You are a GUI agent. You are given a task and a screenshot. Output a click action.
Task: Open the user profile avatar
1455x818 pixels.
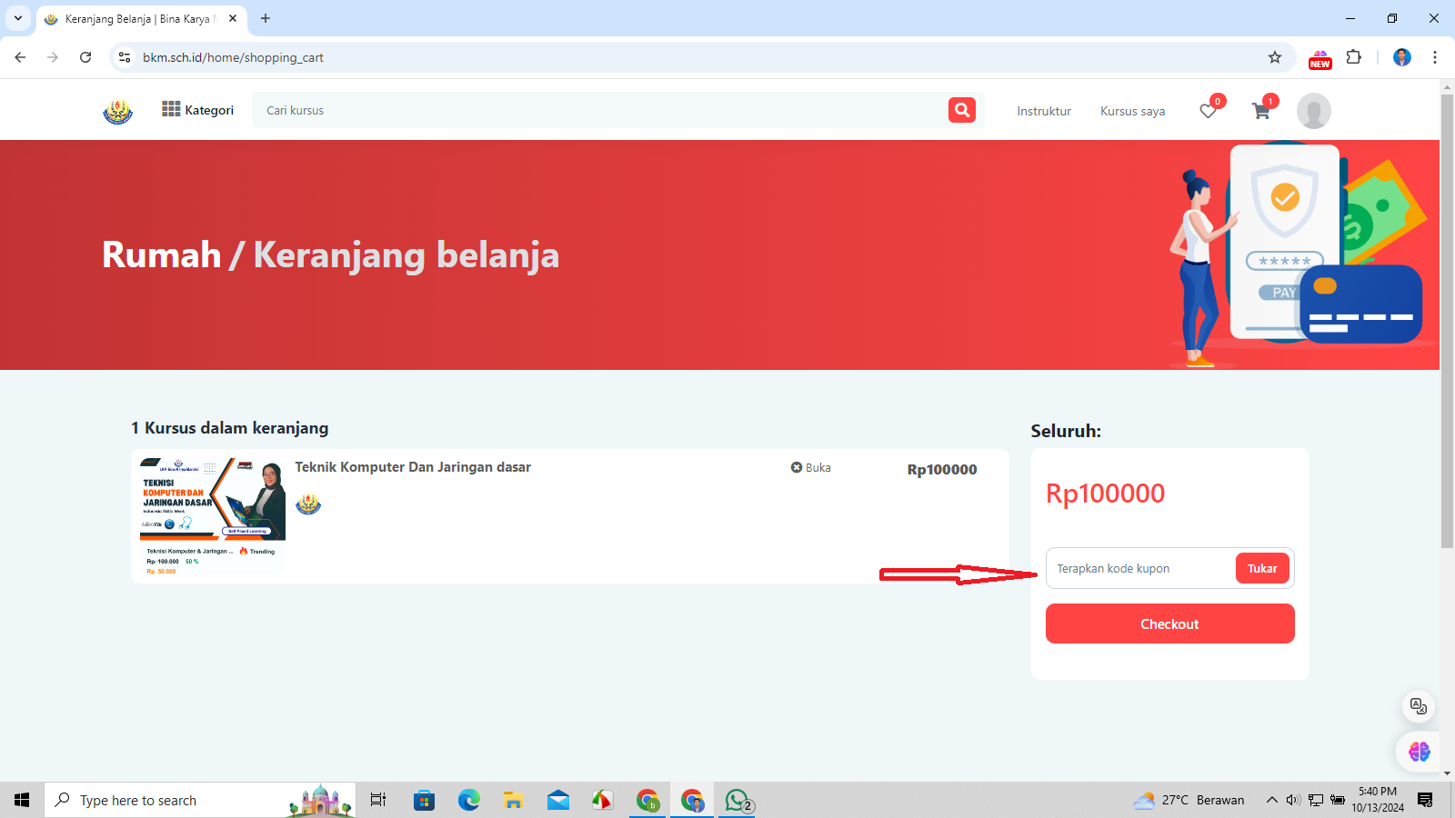click(x=1313, y=111)
